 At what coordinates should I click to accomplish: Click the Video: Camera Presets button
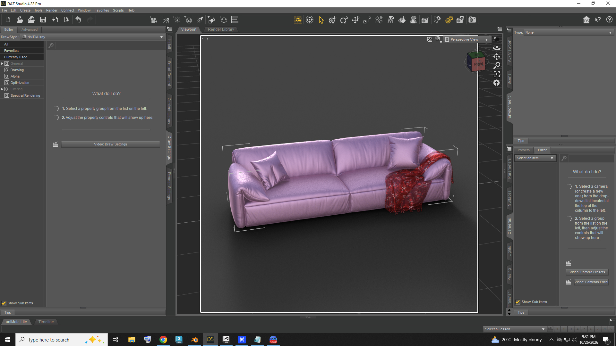(587, 272)
